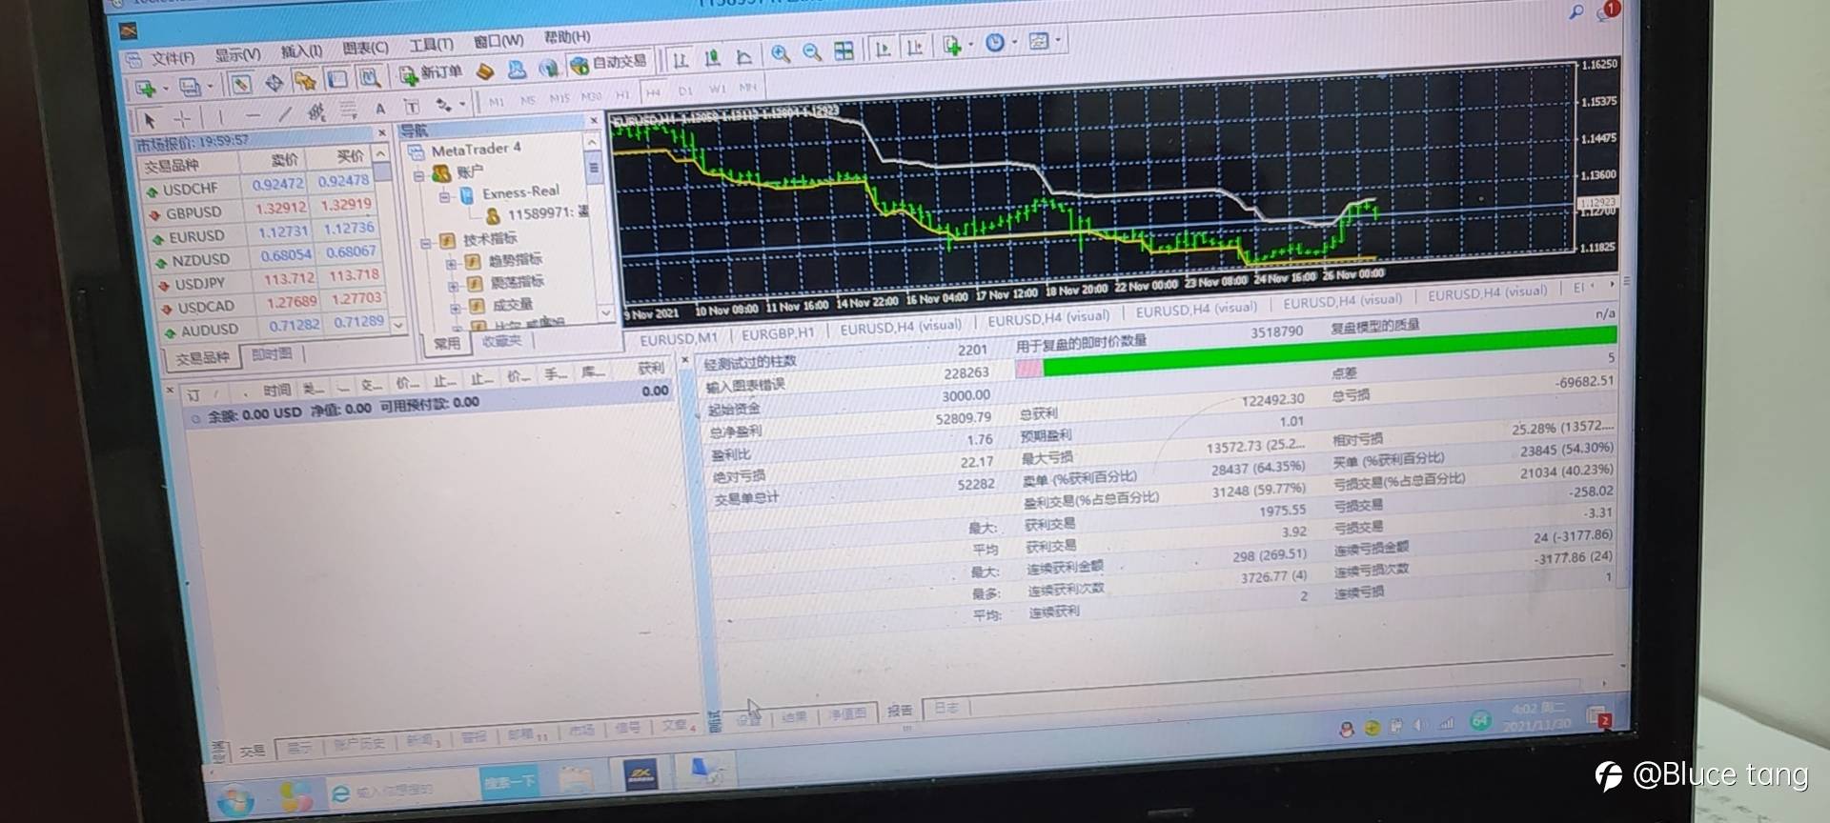The width and height of the screenshot is (1830, 823).
Task: Open the 文件(F) menu
Action: (173, 58)
